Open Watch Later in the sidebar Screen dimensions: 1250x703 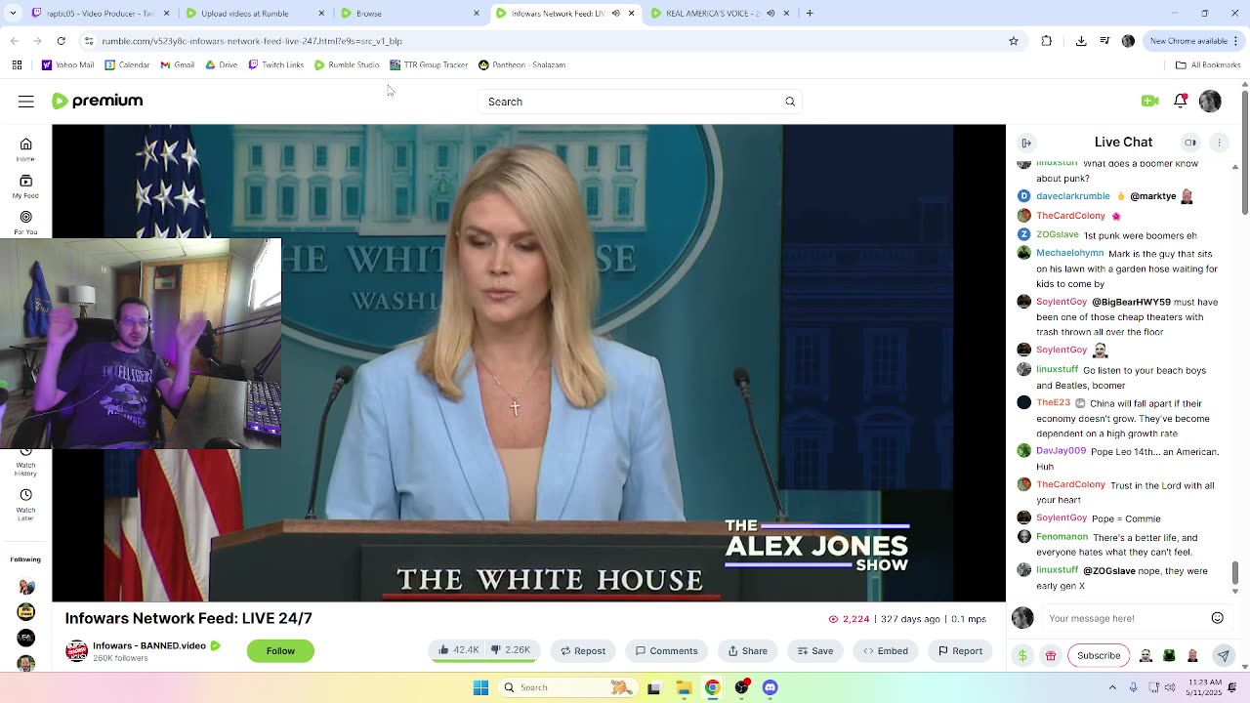[25, 505]
